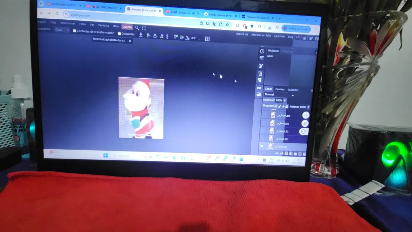Open the Capa menu
Viewport: 412px width, 232px height.
coord(53,23)
